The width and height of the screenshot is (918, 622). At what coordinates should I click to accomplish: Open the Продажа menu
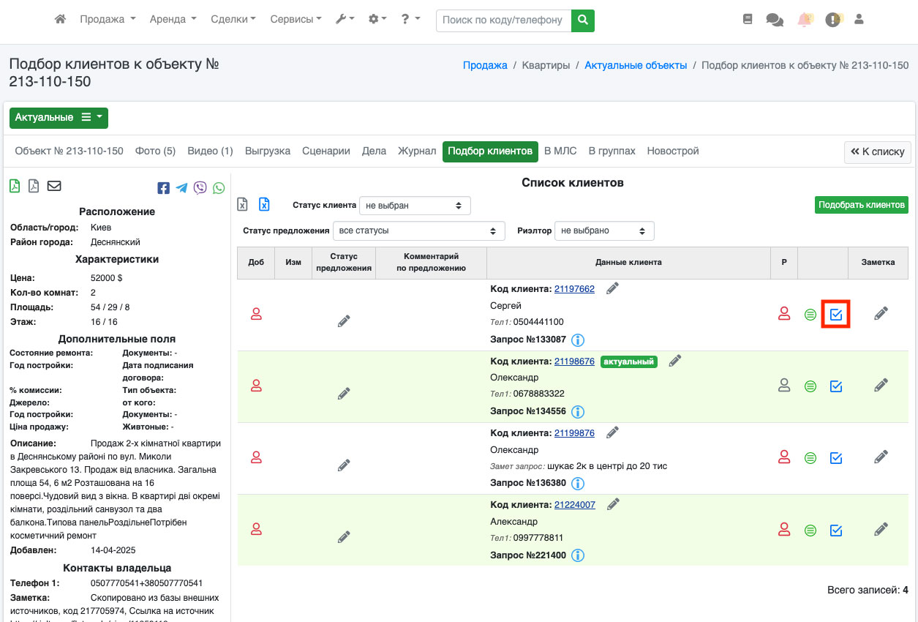(x=108, y=20)
